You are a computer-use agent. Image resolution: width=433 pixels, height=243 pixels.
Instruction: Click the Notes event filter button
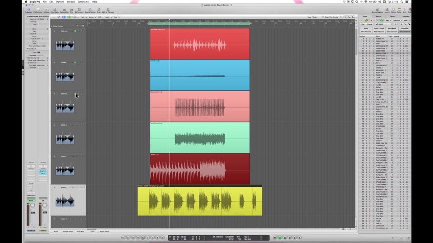(366, 29)
